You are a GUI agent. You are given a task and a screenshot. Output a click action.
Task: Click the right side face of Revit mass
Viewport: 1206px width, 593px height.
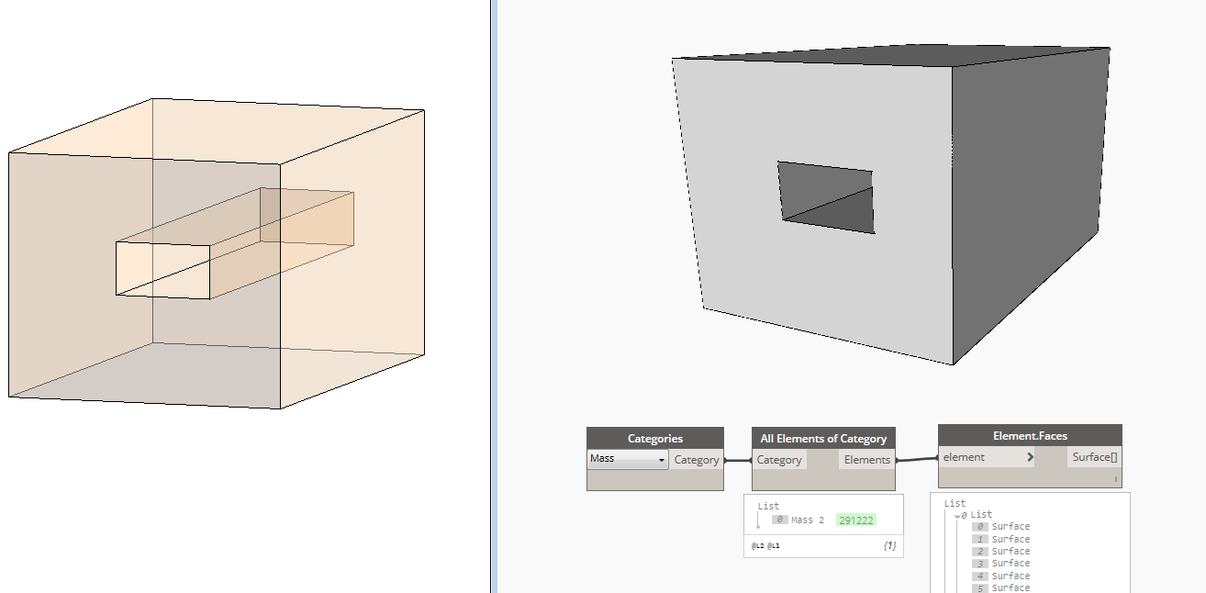point(352,260)
